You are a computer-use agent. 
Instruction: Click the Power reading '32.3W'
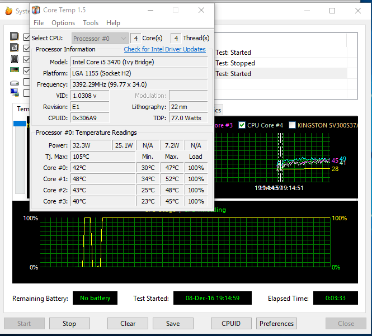click(x=91, y=145)
